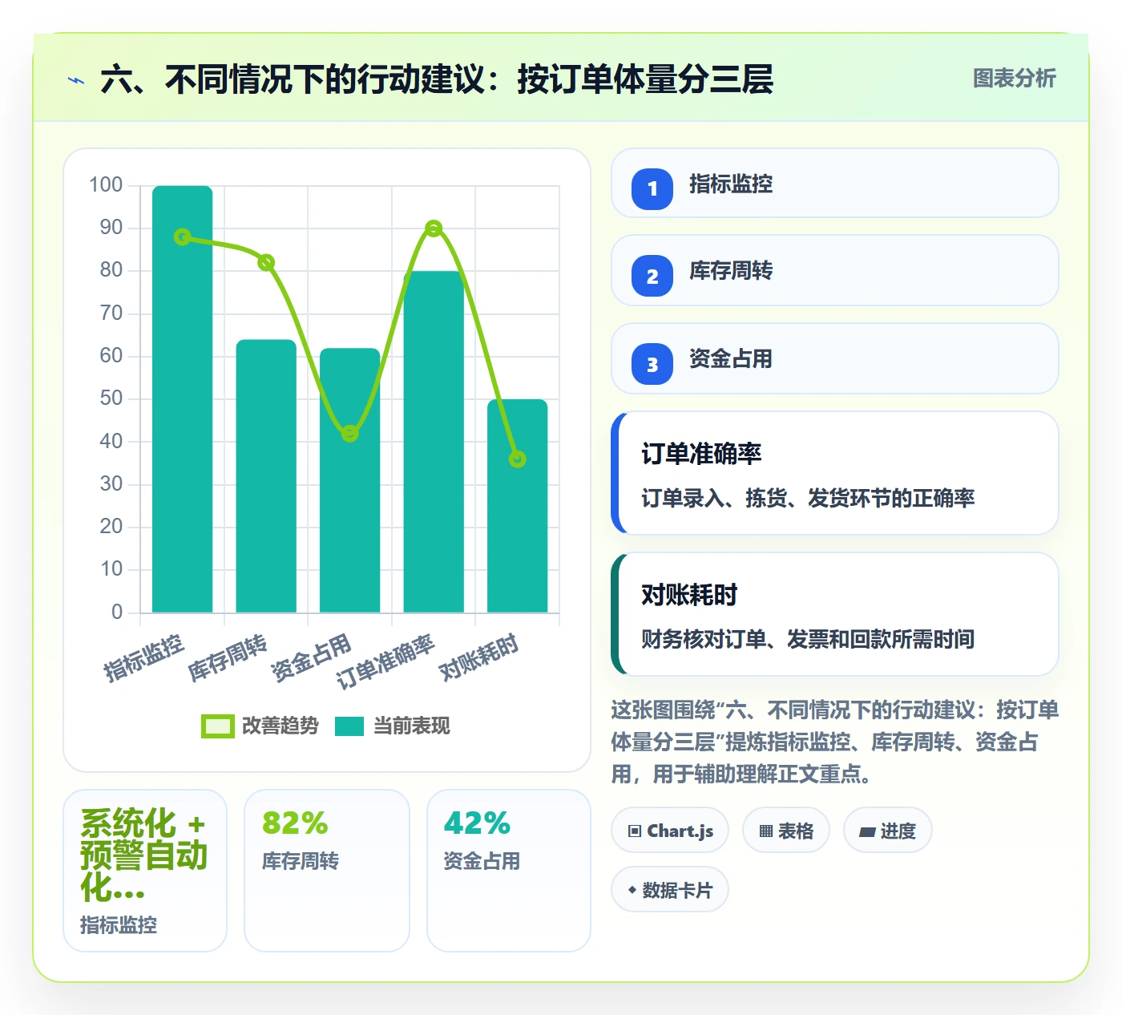Click the trend line point above 库存周转

coord(267,263)
